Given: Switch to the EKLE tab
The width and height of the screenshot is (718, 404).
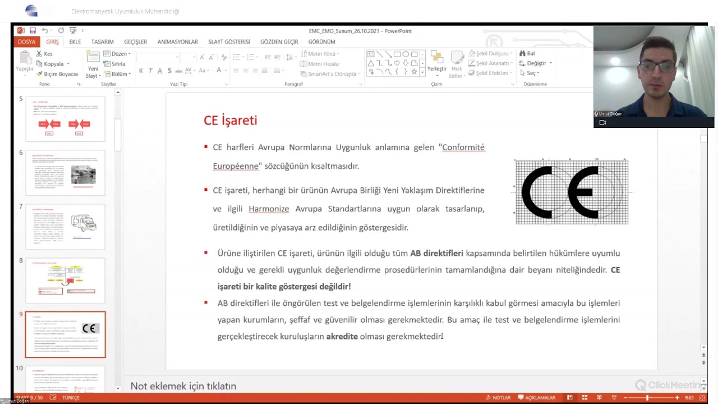Looking at the screenshot, I should [75, 42].
